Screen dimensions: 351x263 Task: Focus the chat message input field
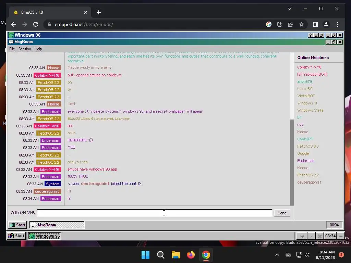click(155, 213)
